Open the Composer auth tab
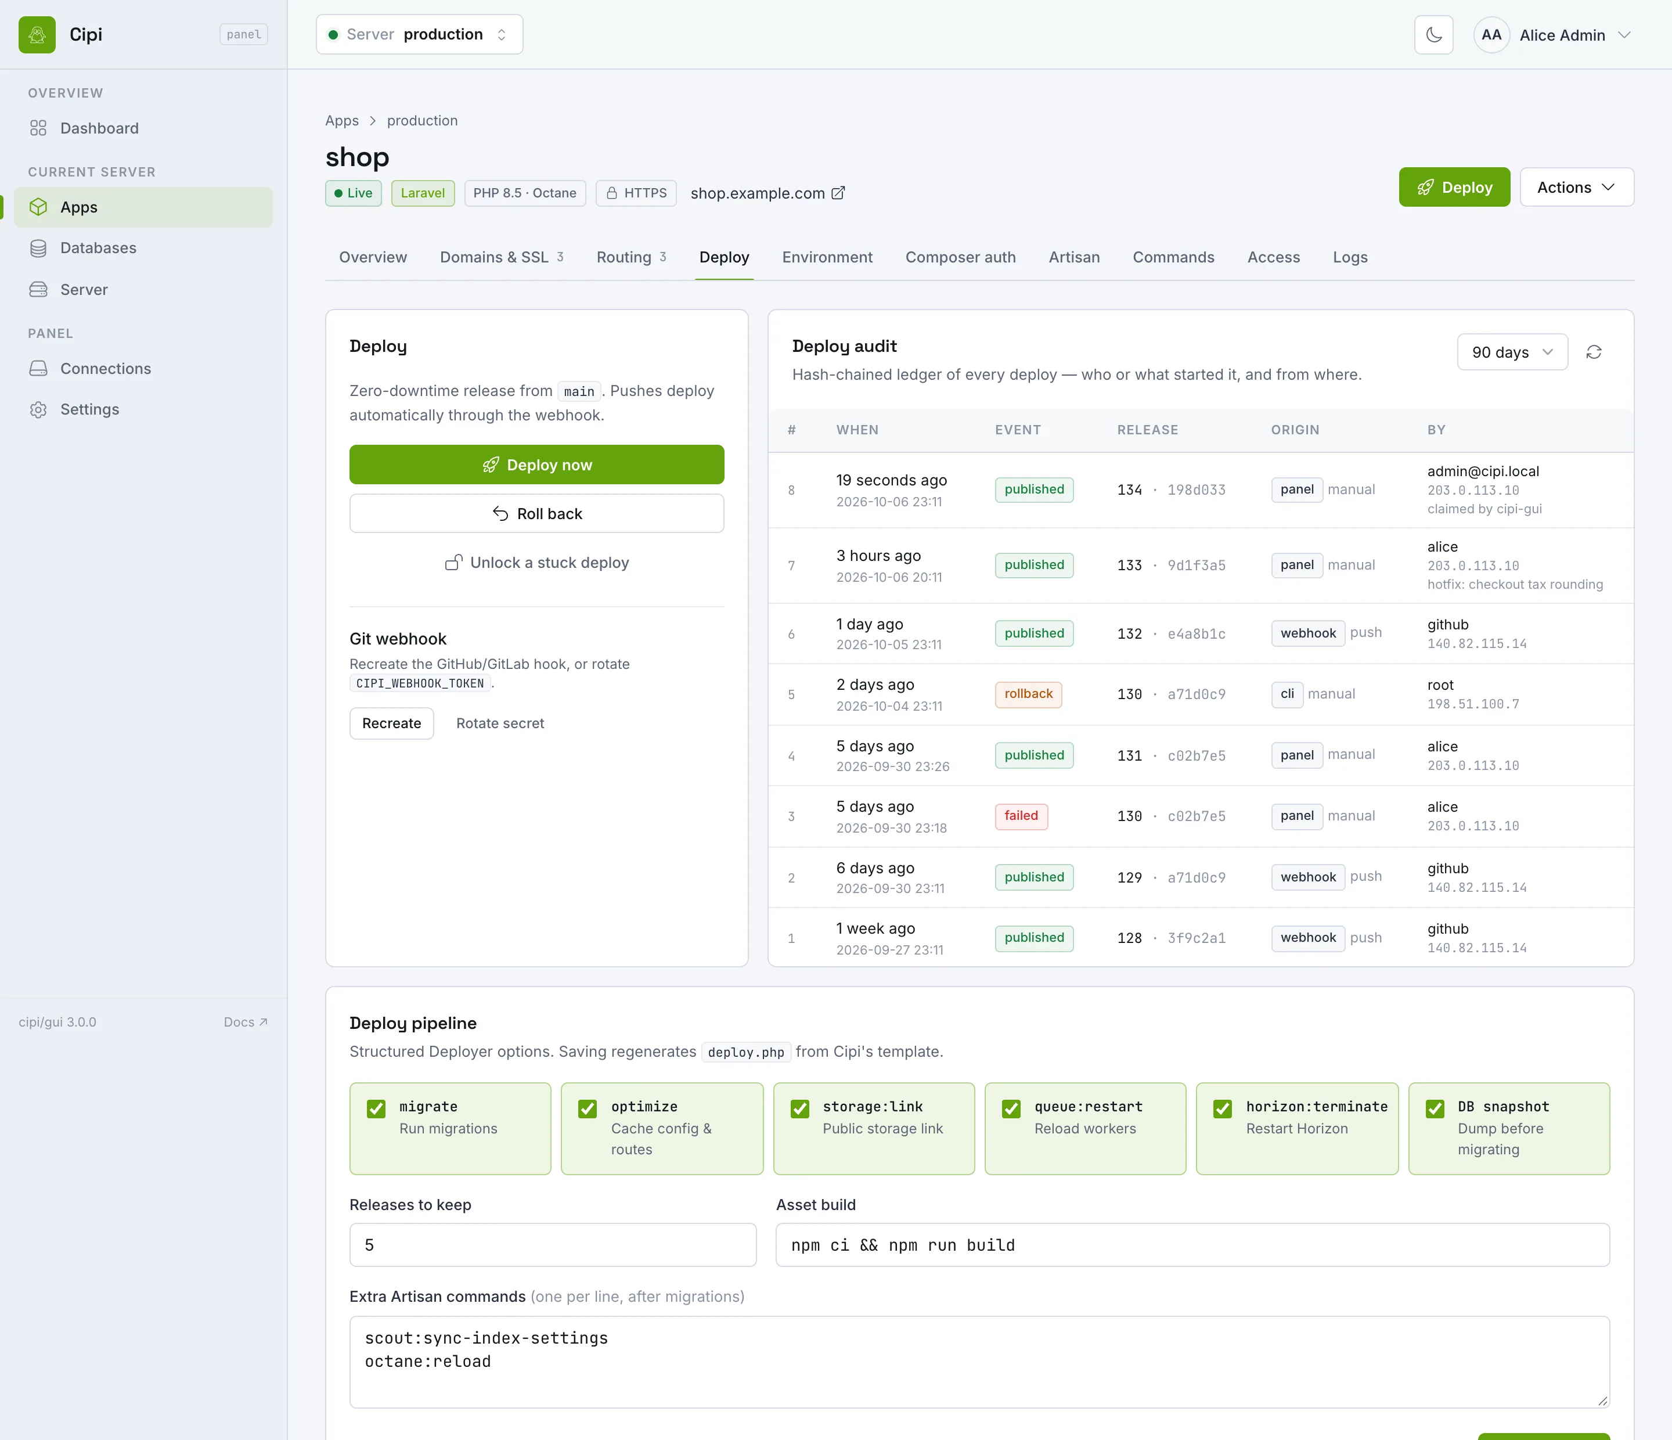1672x1440 pixels. coord(960,257)
